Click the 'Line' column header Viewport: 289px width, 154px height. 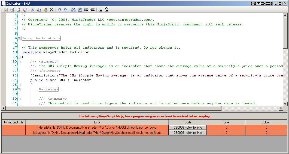(x=226, y=122)
